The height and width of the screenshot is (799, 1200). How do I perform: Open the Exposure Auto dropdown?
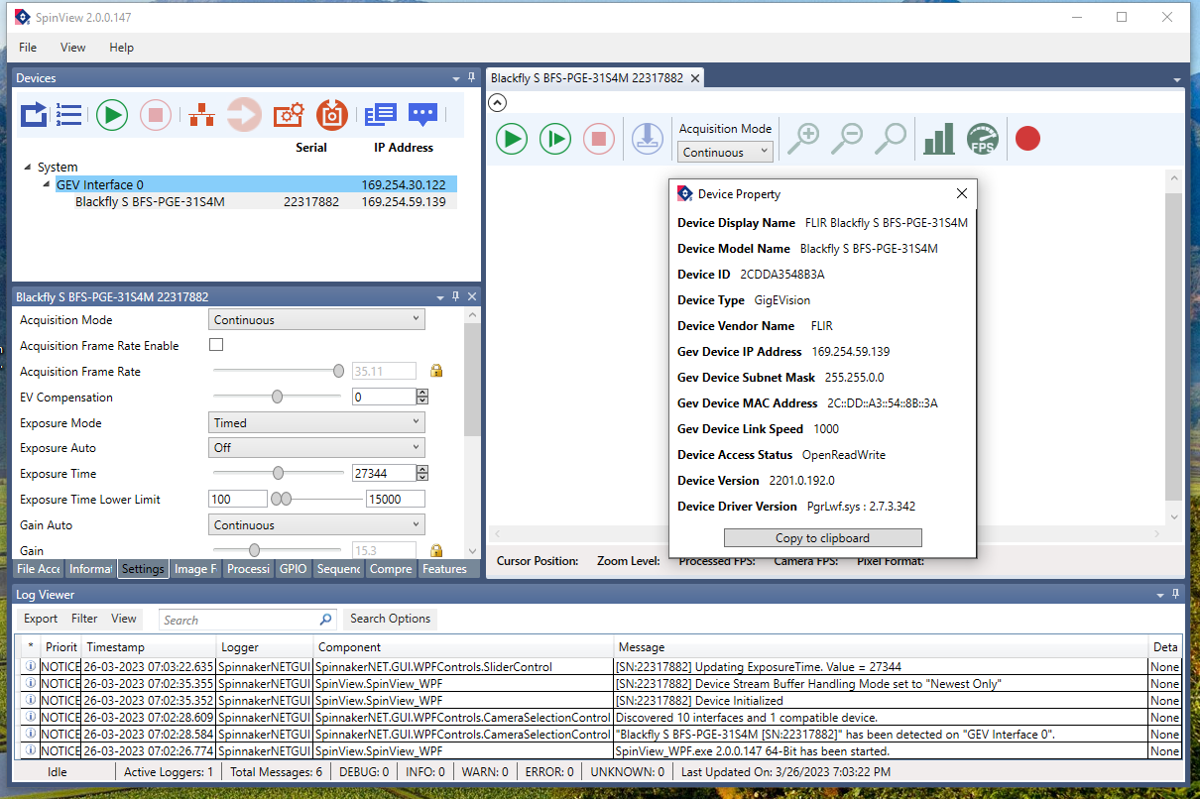317,448
